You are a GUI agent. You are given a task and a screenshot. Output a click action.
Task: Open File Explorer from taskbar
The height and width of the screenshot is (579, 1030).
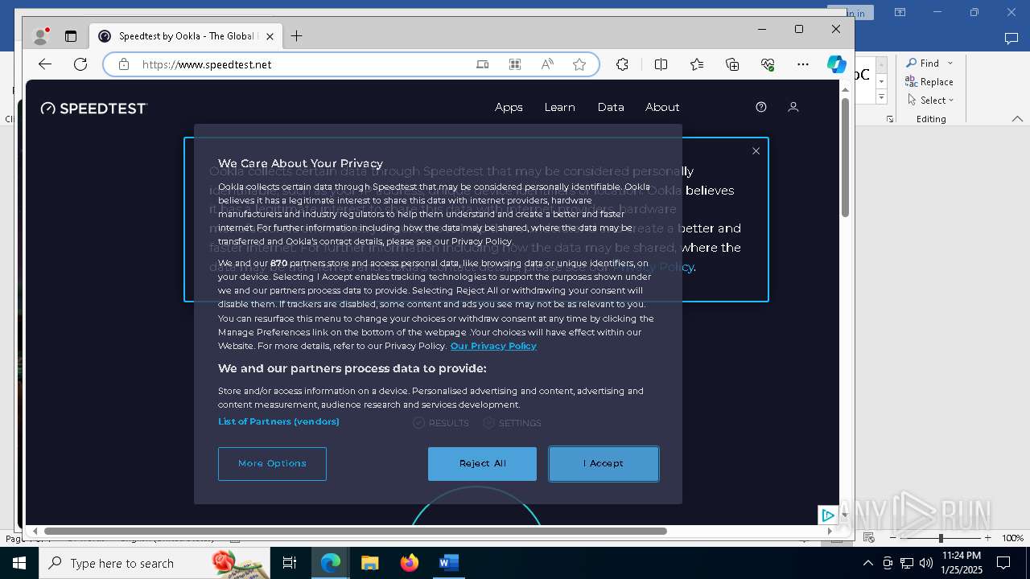tap(369, 563)
